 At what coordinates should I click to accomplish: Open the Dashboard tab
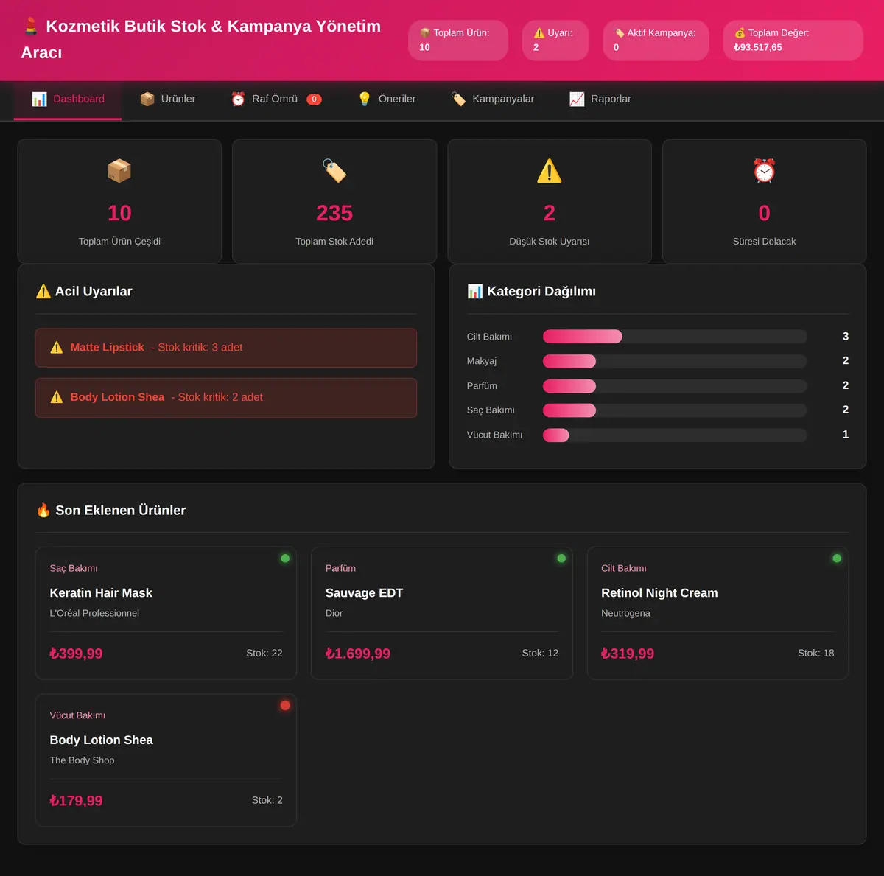pyautogui.click(x=68, y=99)
